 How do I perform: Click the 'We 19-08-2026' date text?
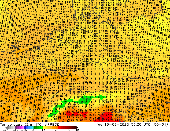pos(113,125)
